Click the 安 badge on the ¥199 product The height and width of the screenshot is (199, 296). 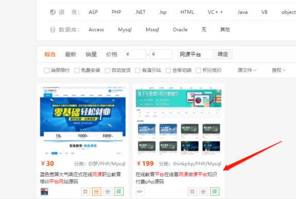[x=203, y=192]
